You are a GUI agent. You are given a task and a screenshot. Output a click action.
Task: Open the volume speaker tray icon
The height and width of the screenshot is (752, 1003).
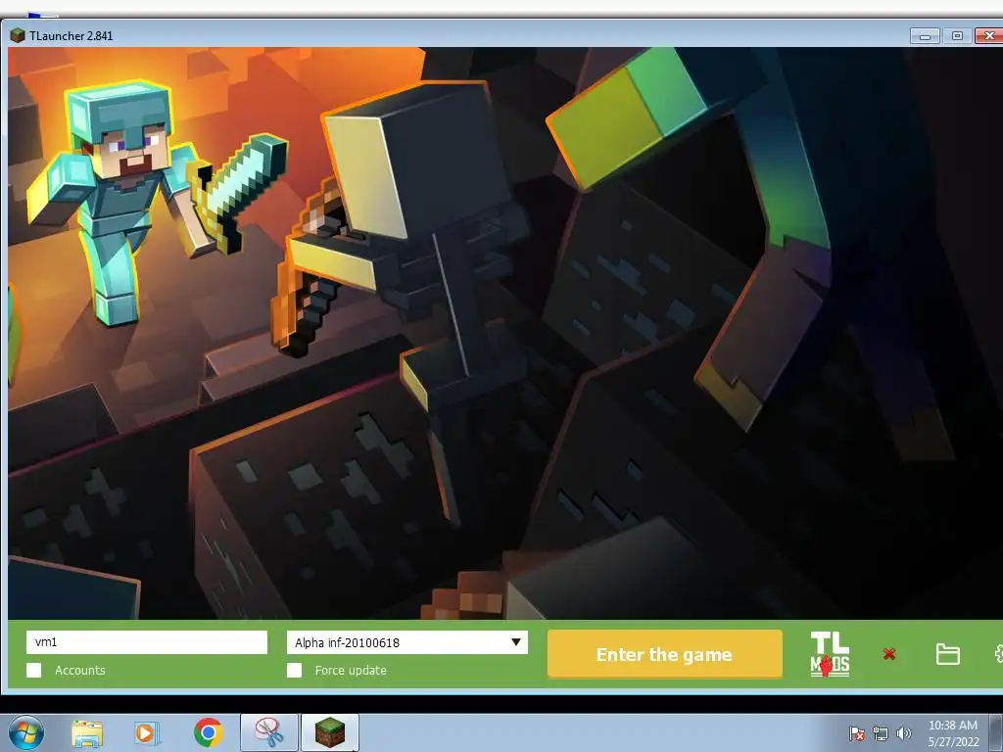click(x=903, y=733)
